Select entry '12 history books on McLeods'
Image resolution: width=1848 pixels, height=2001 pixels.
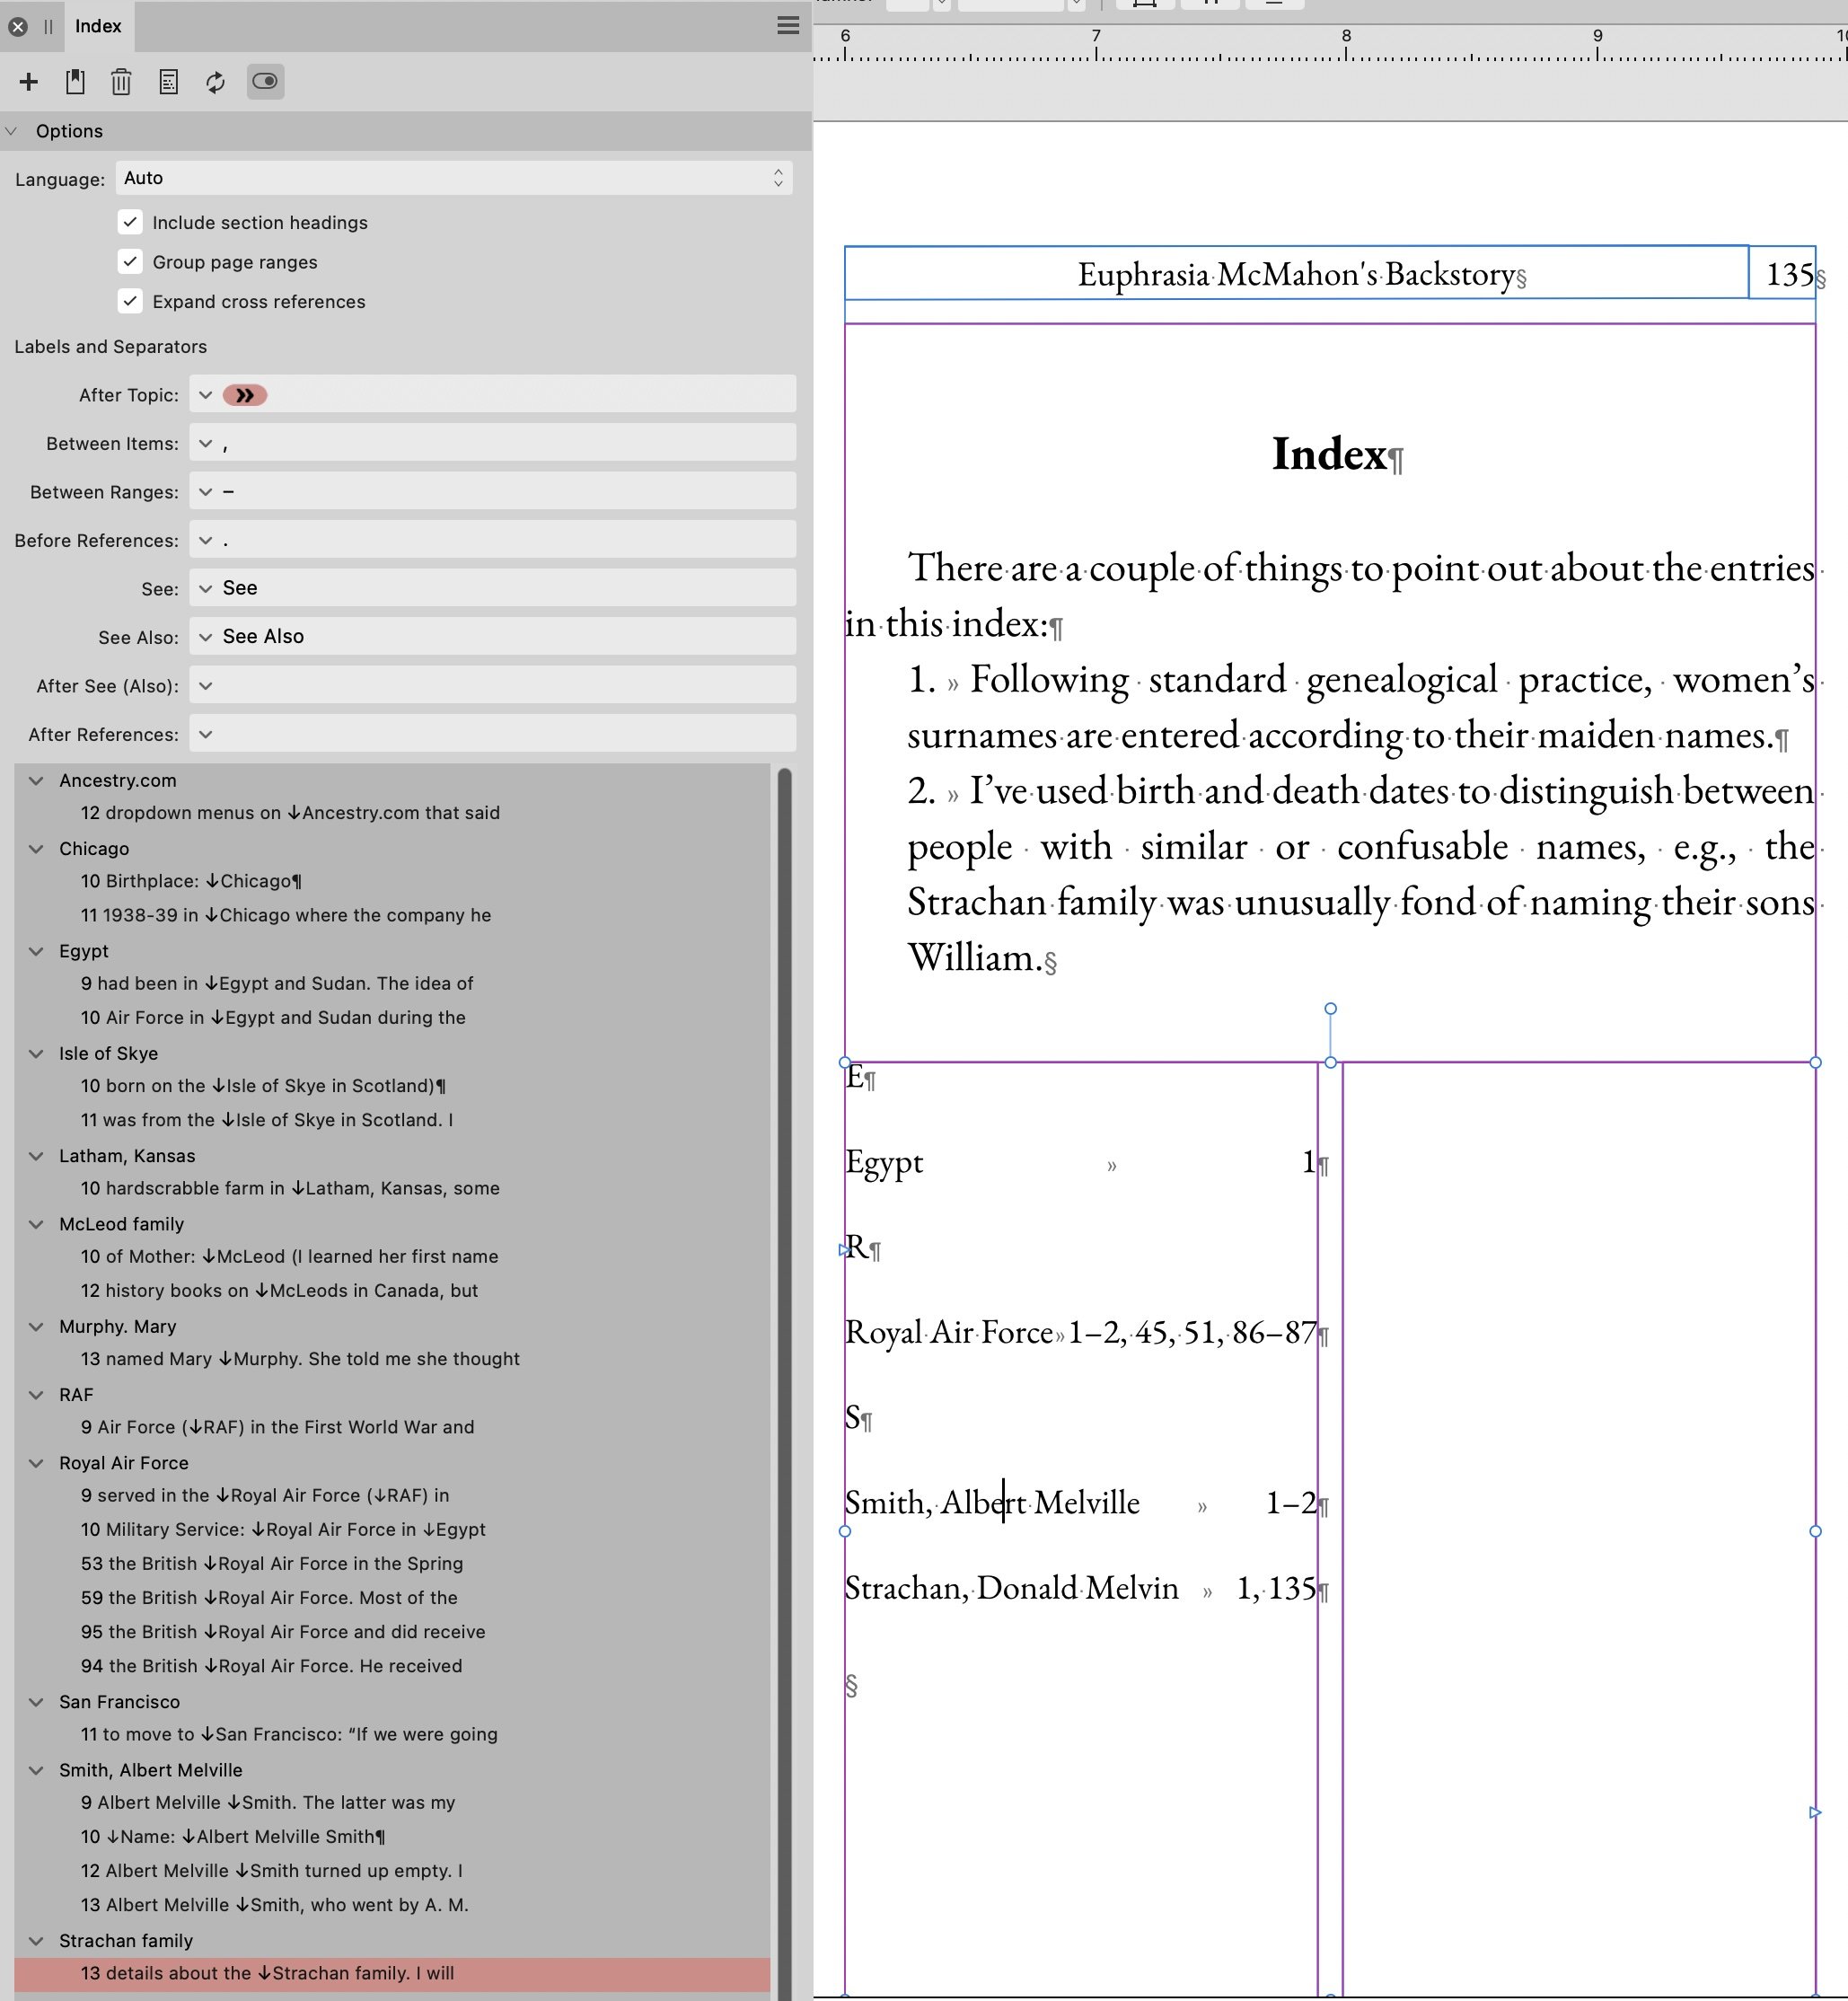pyautogui.click(x=392, y=1291)
